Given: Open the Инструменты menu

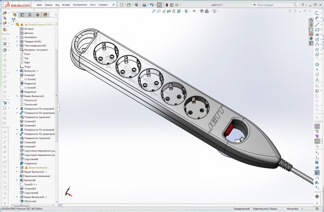Looking at the screenshot, I should point(80,5).
